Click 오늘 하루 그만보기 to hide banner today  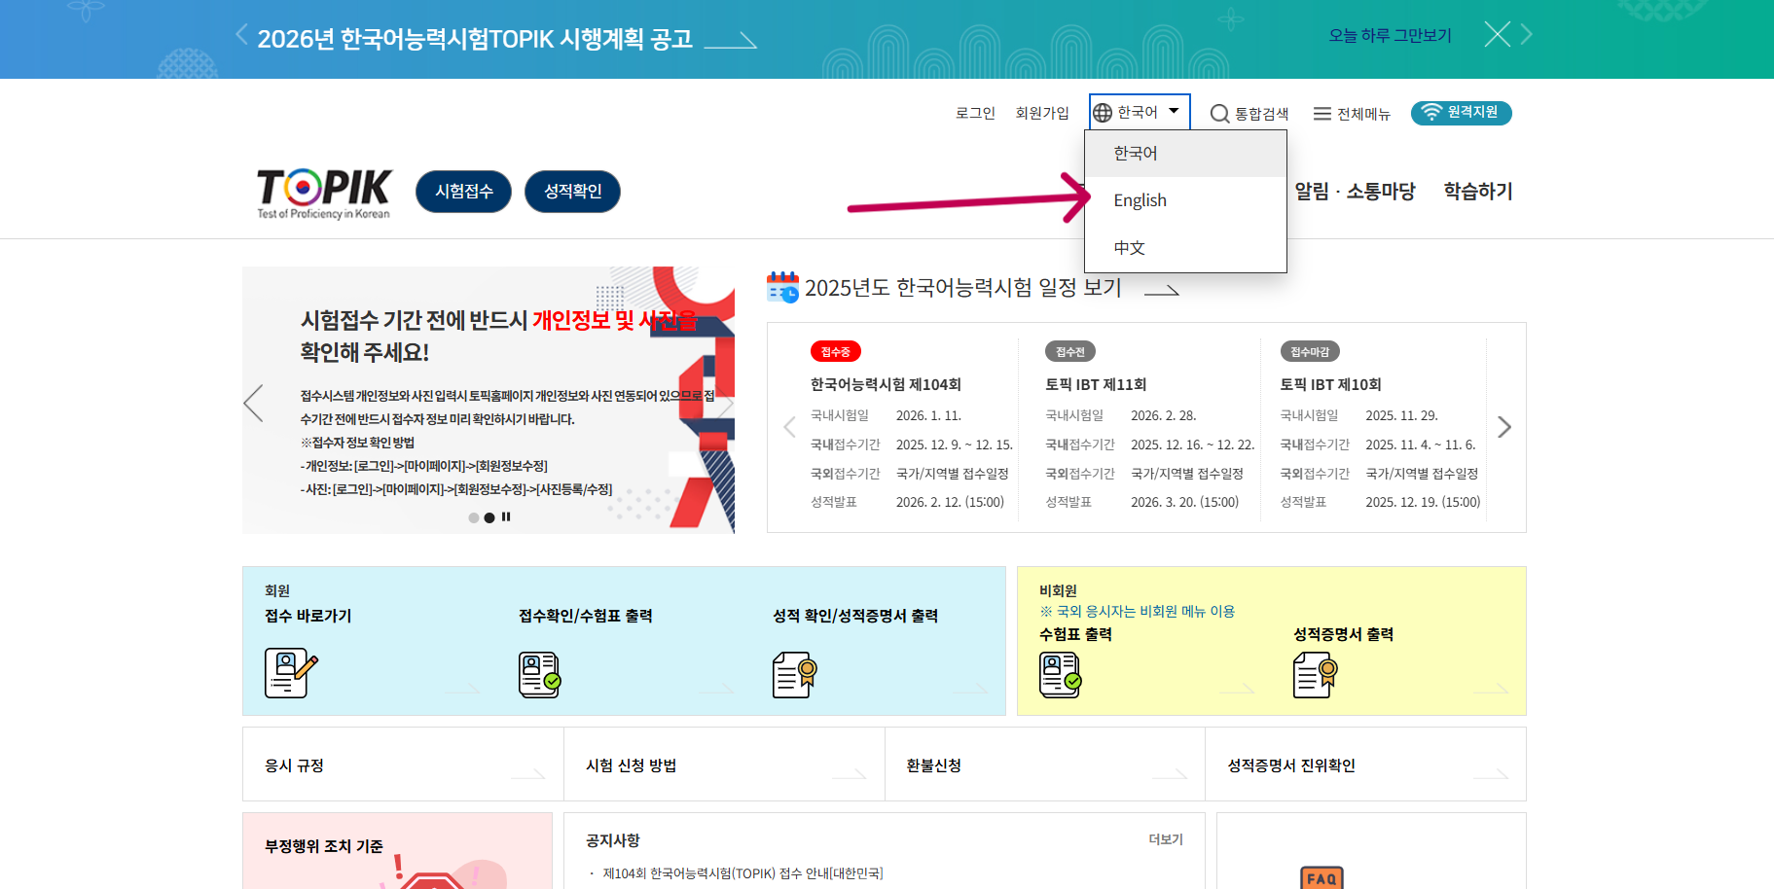tap(1390, 36)
